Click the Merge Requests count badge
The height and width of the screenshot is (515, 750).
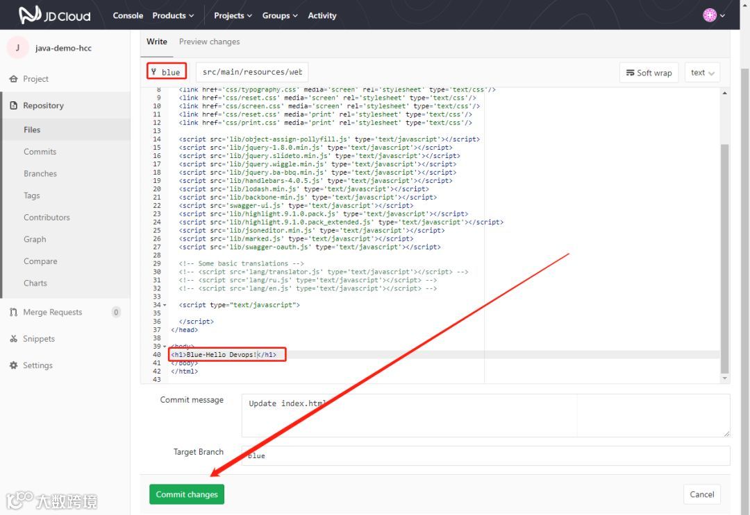point(116,312)
